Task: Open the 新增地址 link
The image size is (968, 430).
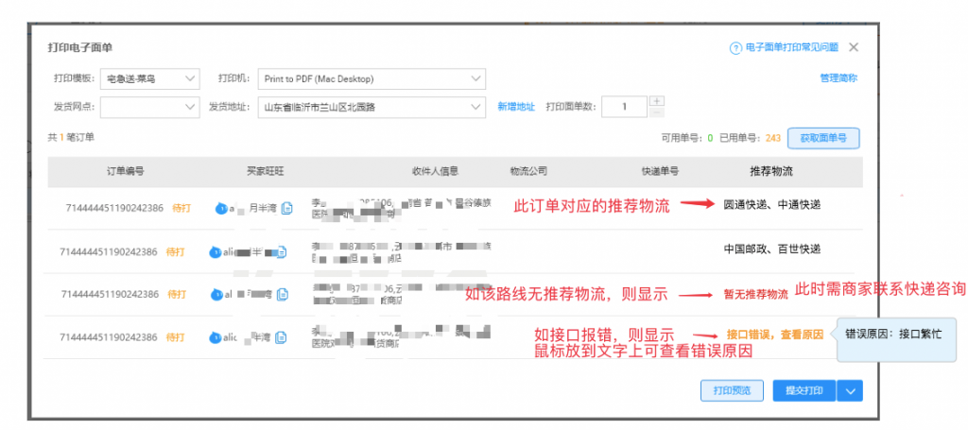Action: point(516,107)
